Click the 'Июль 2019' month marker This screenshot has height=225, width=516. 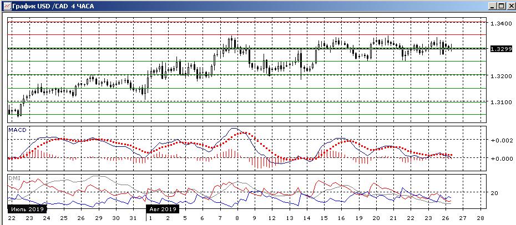tap(27, 209)
